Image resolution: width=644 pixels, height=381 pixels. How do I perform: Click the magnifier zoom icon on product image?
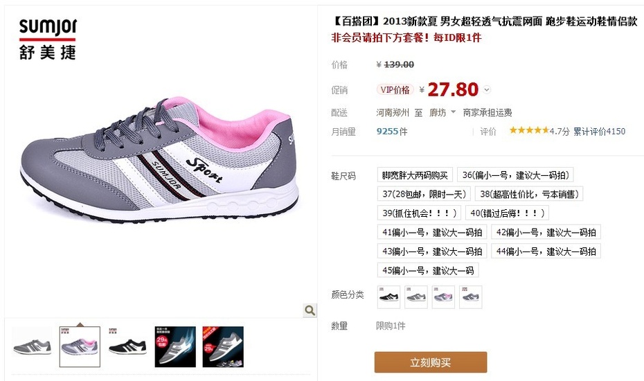pos(310,310)
